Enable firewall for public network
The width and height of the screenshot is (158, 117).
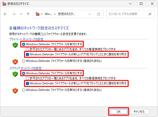[52, 73]
